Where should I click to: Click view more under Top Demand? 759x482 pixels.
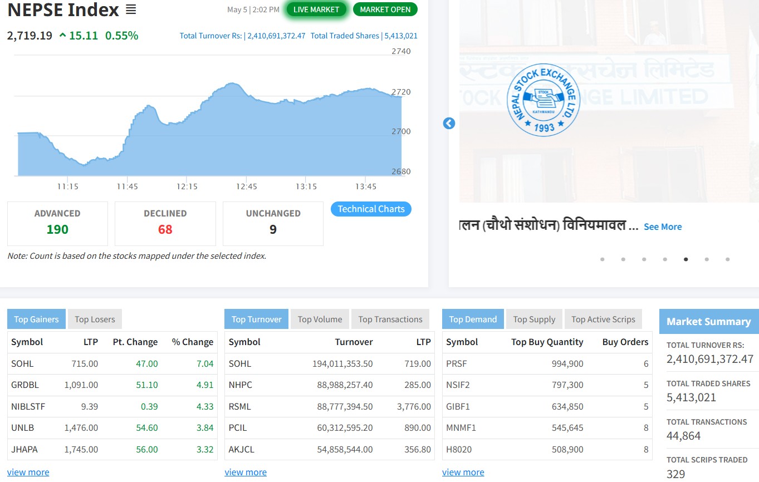coord(463,472)
